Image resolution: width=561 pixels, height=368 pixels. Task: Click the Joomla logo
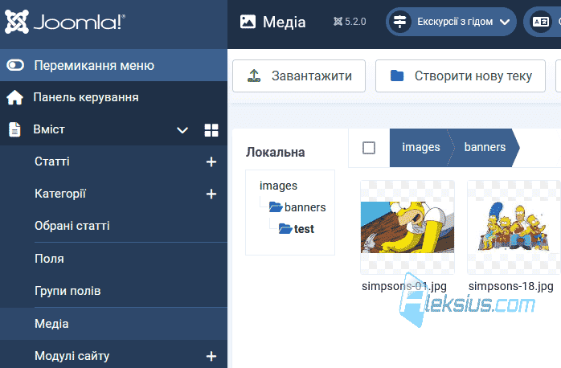[65, 22]
